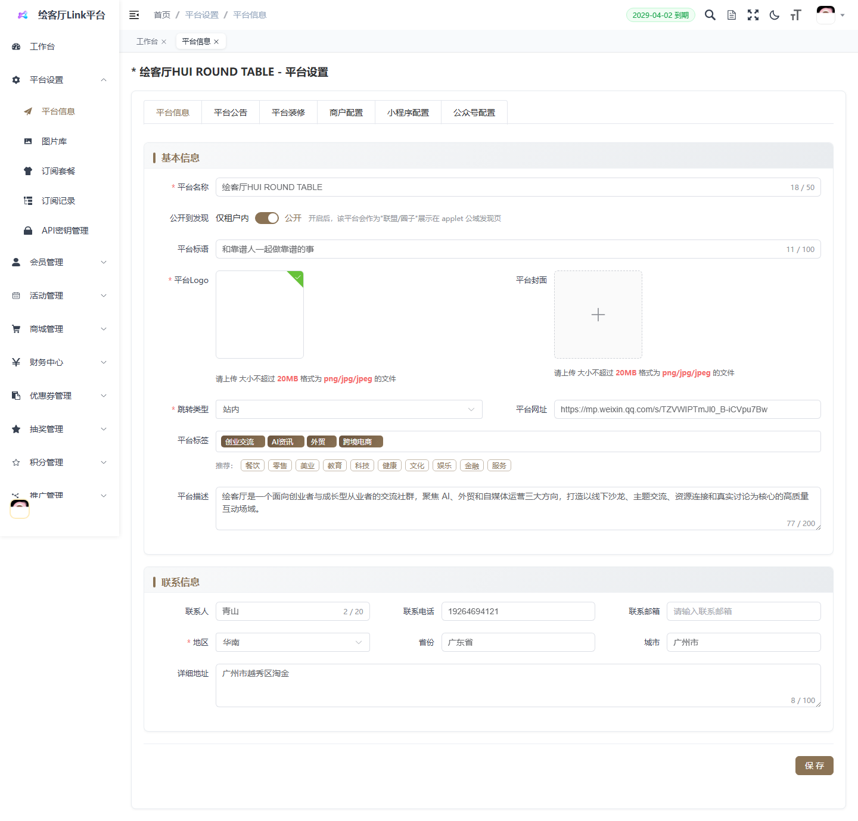Viewport: 858px width, 821px height.
Task: Click the 保存 button
Action: click(814, 766)
